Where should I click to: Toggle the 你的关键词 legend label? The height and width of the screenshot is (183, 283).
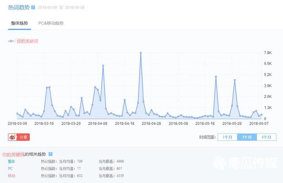click(x=27, y=41)
